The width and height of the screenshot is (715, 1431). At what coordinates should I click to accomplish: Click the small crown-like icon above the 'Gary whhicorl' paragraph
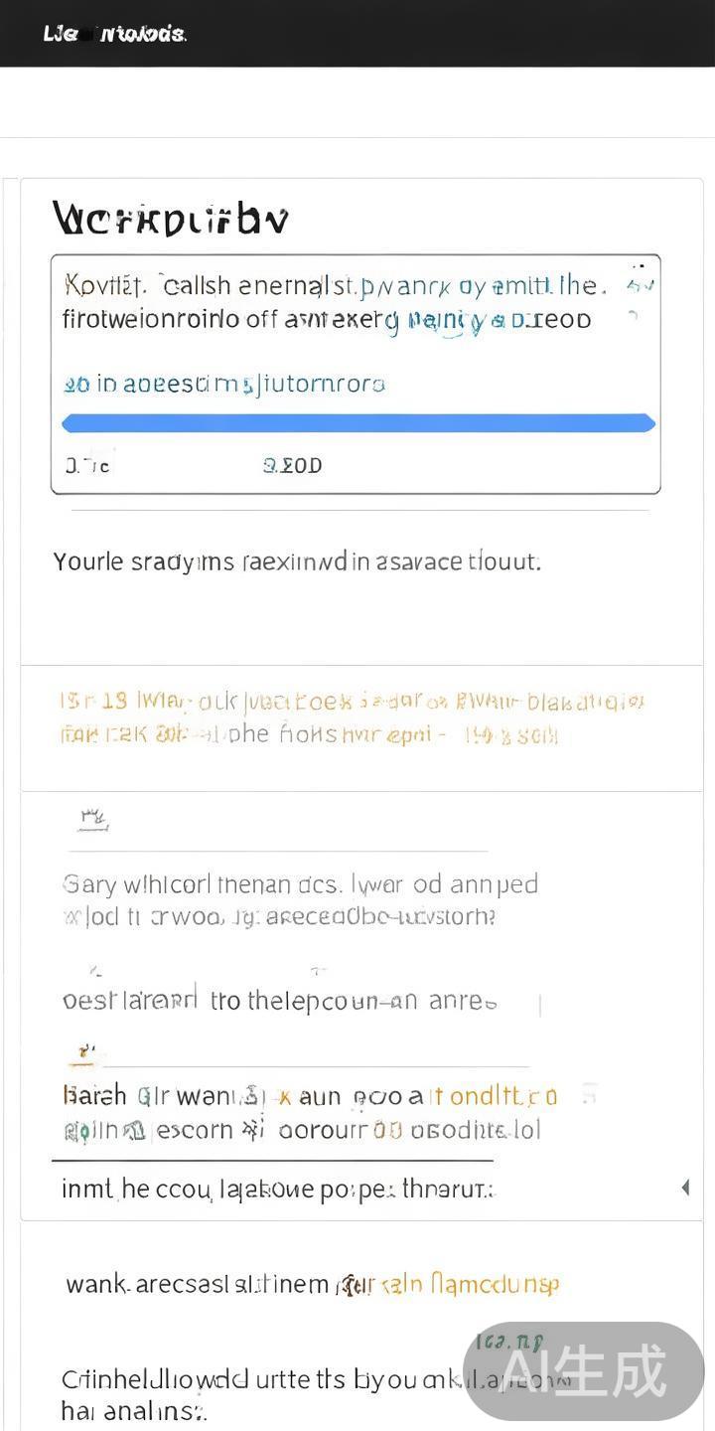[x=92, y=820]
